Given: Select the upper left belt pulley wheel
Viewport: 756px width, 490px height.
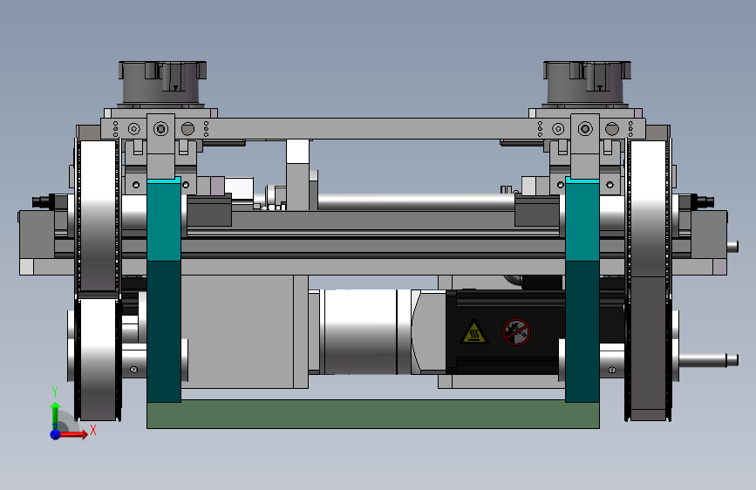Looking at the screenshot, I should click(x=98, y=215).
